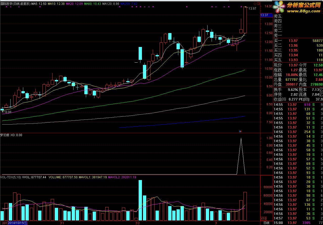Select the 14:56 tick row with volume 254

pos(298,132)
